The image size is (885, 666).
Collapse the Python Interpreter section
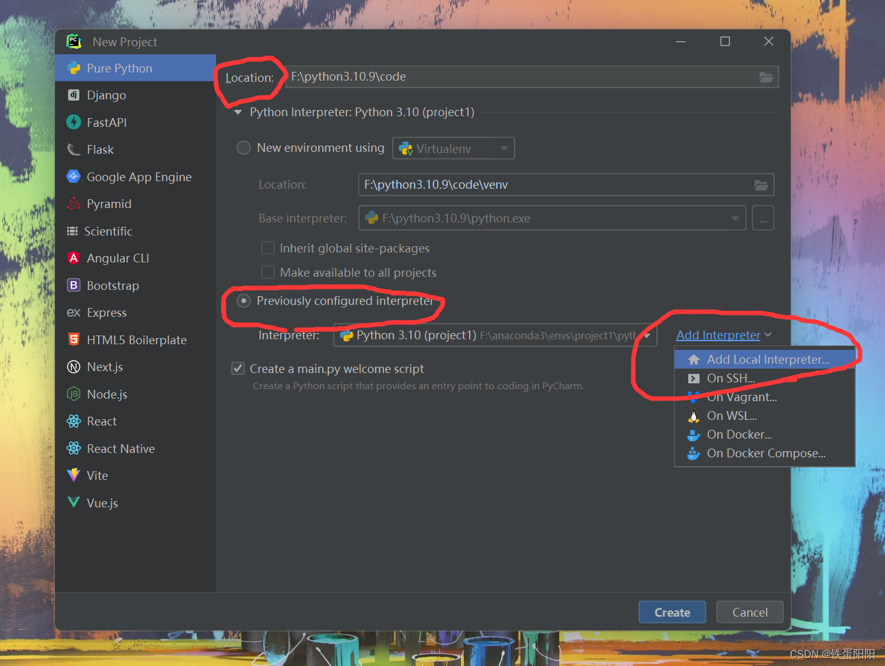(238, 112)
